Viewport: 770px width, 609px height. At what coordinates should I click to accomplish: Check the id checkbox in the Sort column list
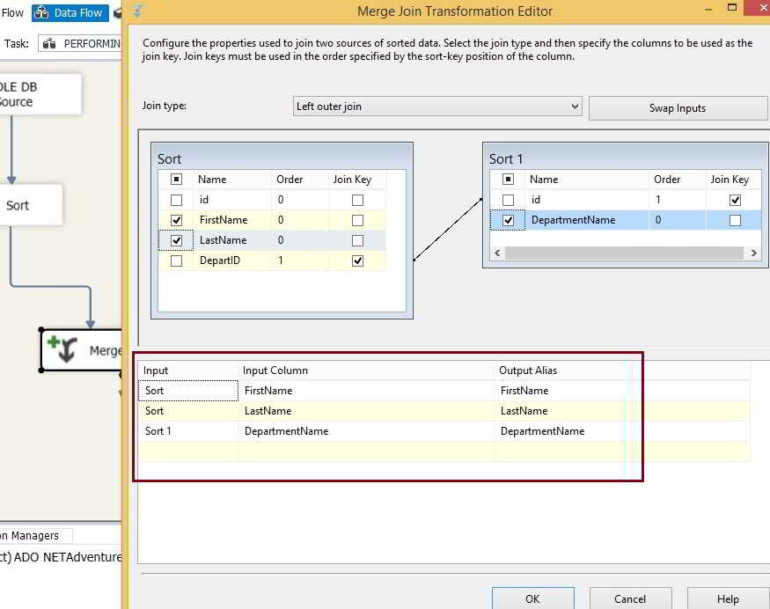click(x=176, y=199)
